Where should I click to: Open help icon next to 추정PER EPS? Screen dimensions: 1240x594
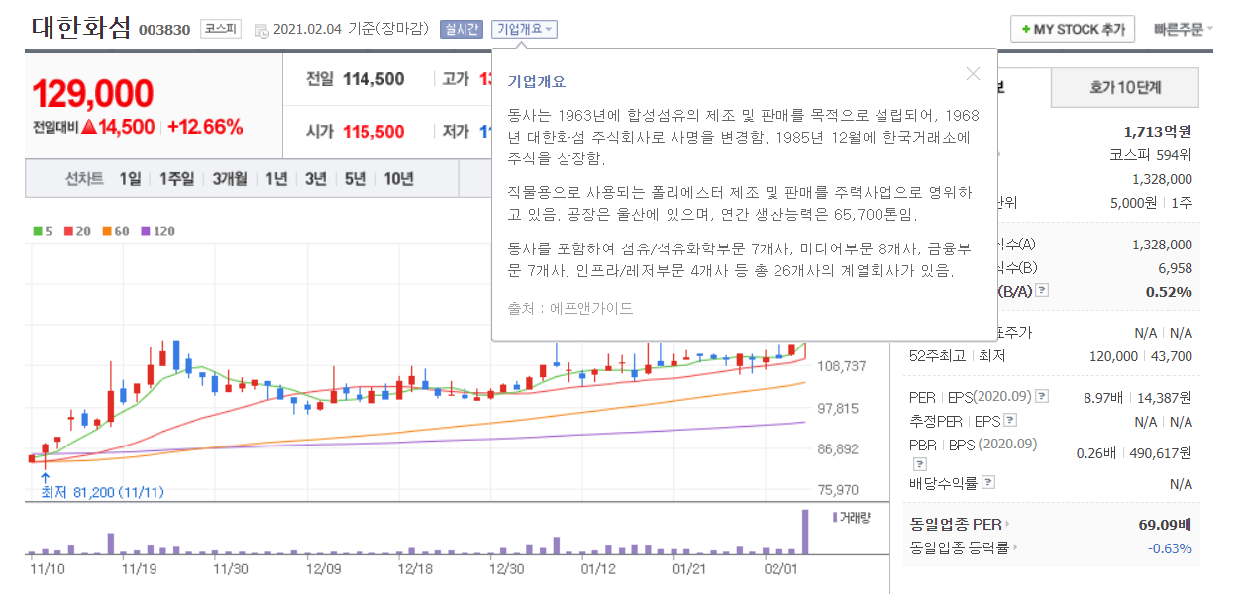[1010, 420]
